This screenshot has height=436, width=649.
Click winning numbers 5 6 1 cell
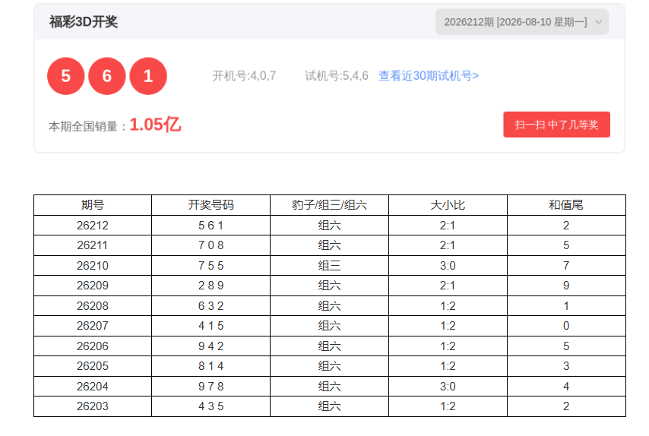(x=211, y=226)
